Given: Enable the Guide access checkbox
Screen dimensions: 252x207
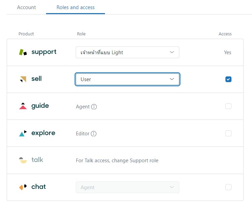Looking at the screenshot, I should (x=228, y=106).
